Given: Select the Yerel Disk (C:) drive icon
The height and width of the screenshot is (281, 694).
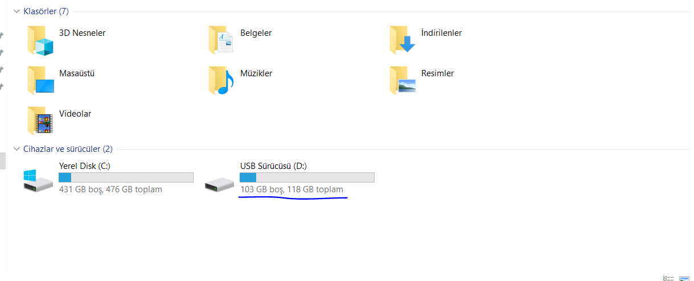Looking at the screenshot, I should pyautogui.click(x=38, y=180).
